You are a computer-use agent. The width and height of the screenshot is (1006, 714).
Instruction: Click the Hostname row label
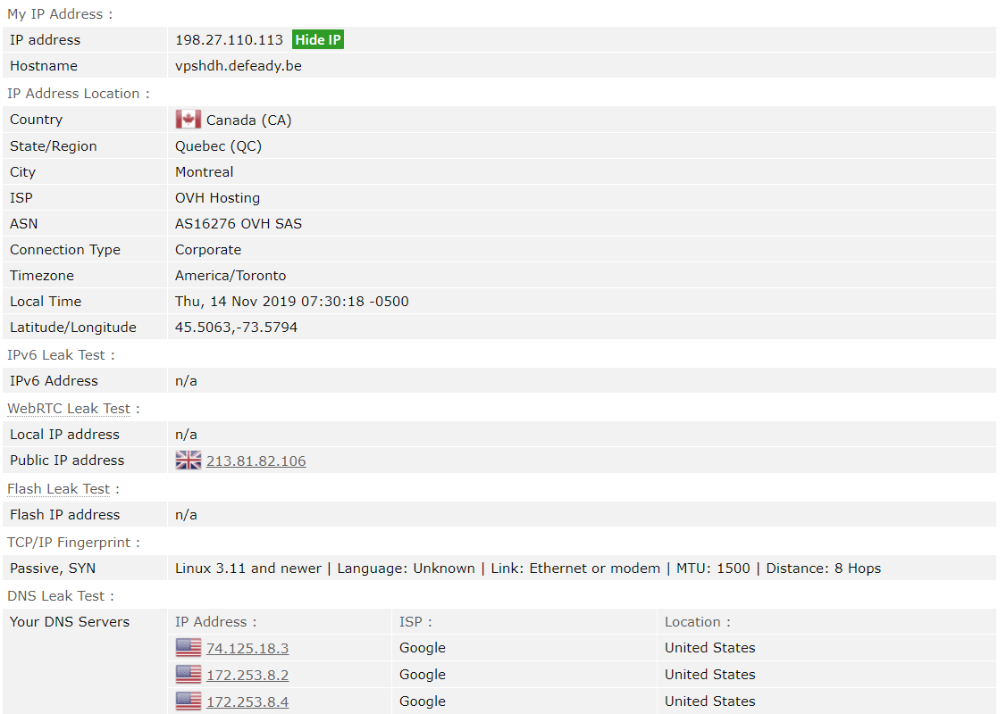[x=44, y=66]
